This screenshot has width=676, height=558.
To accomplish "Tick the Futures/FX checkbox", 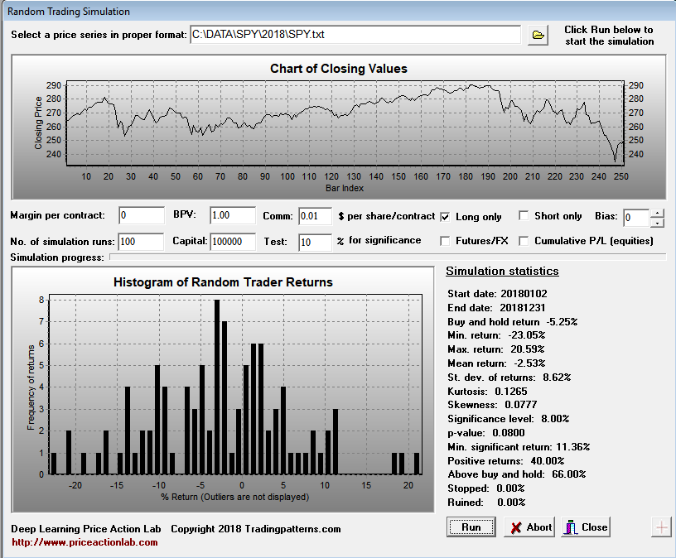I will pyautogui.click(x=446, y=241).
